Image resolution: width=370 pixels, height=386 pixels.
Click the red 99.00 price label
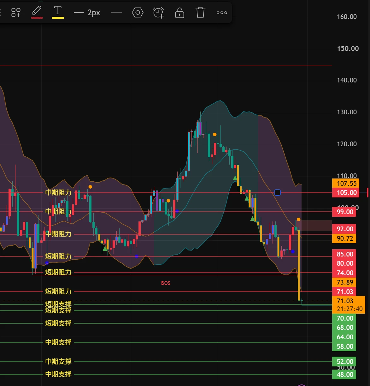344,212
